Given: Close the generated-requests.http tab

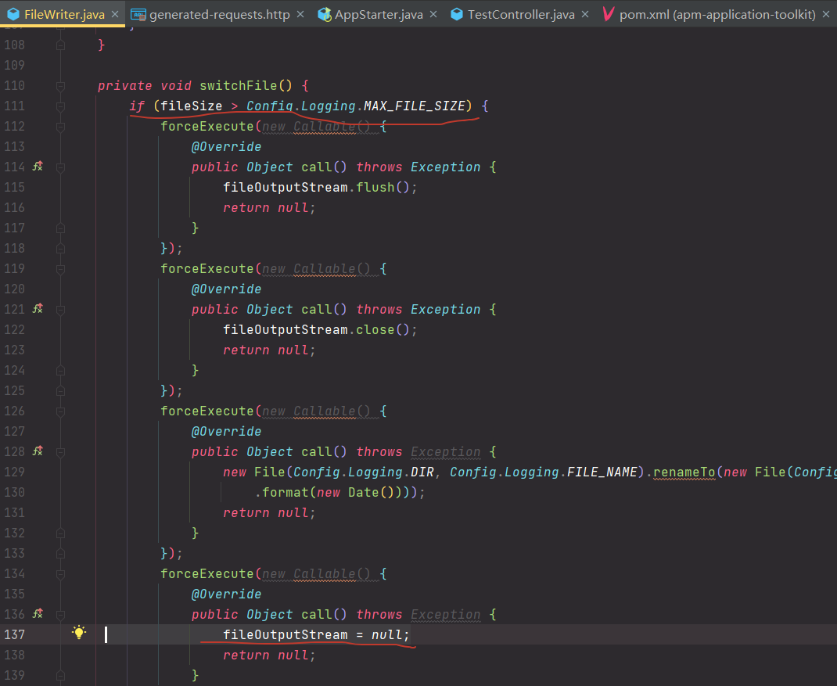Looking at the screenshot, I should click(300, 14).
